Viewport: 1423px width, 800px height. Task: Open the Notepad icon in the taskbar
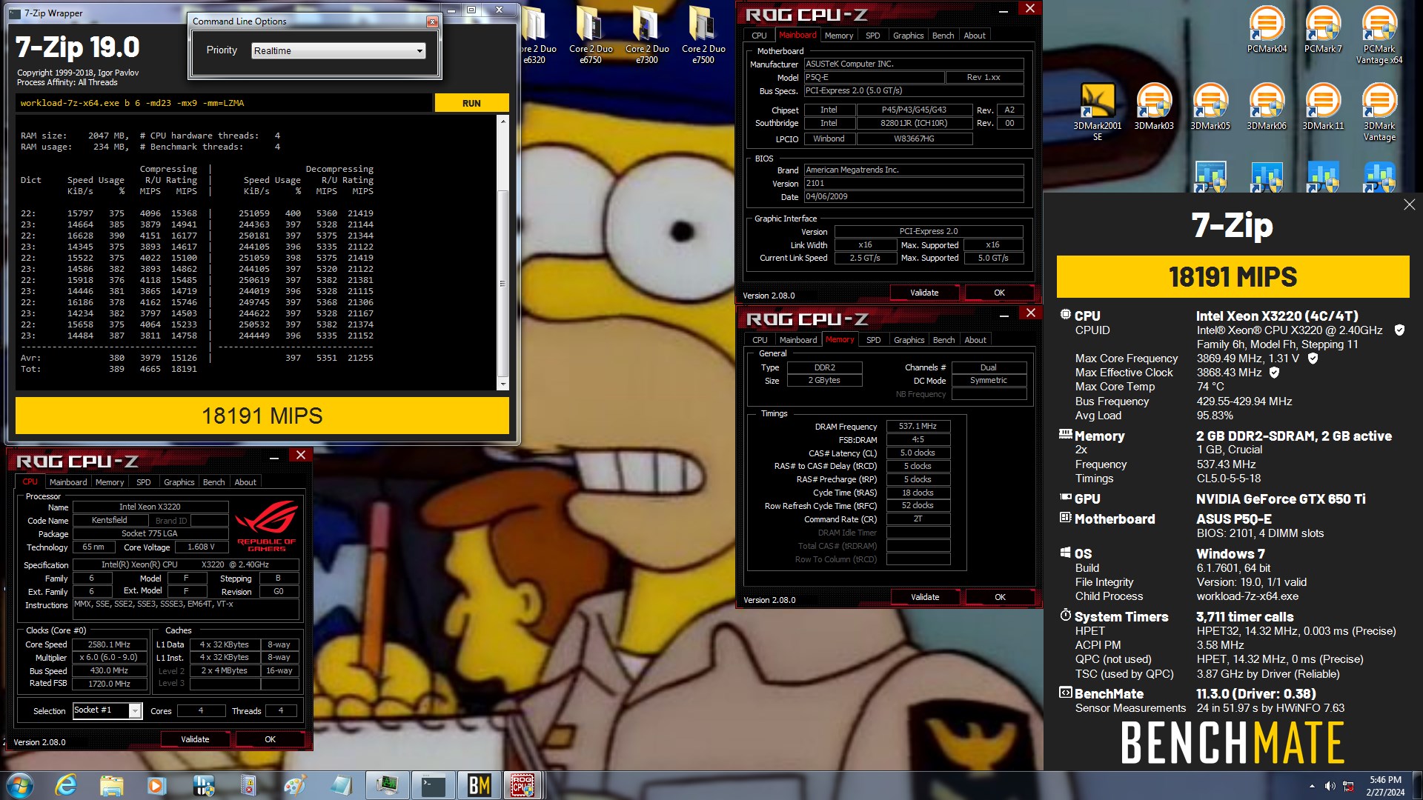[x=340, y=785]
